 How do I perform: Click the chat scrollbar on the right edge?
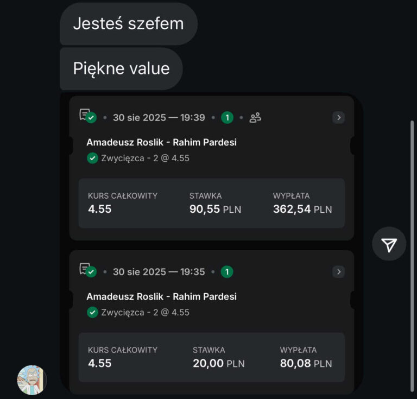[412, 217]
